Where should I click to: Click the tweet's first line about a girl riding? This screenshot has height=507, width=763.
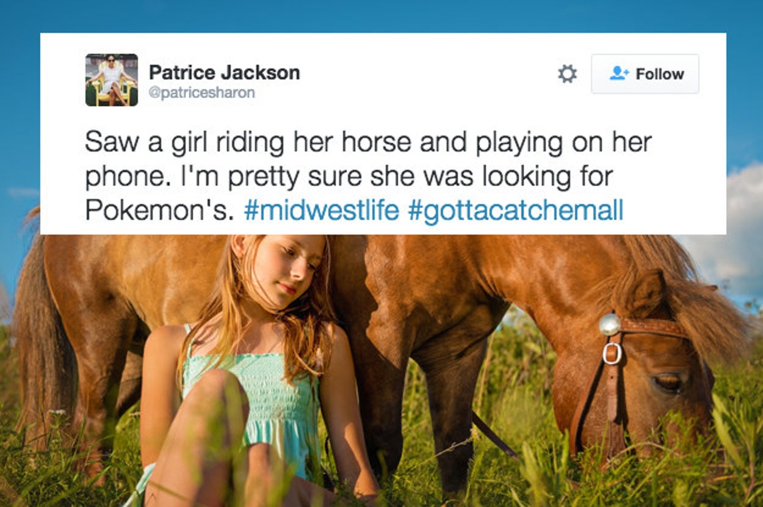click(x=368, y=143)
